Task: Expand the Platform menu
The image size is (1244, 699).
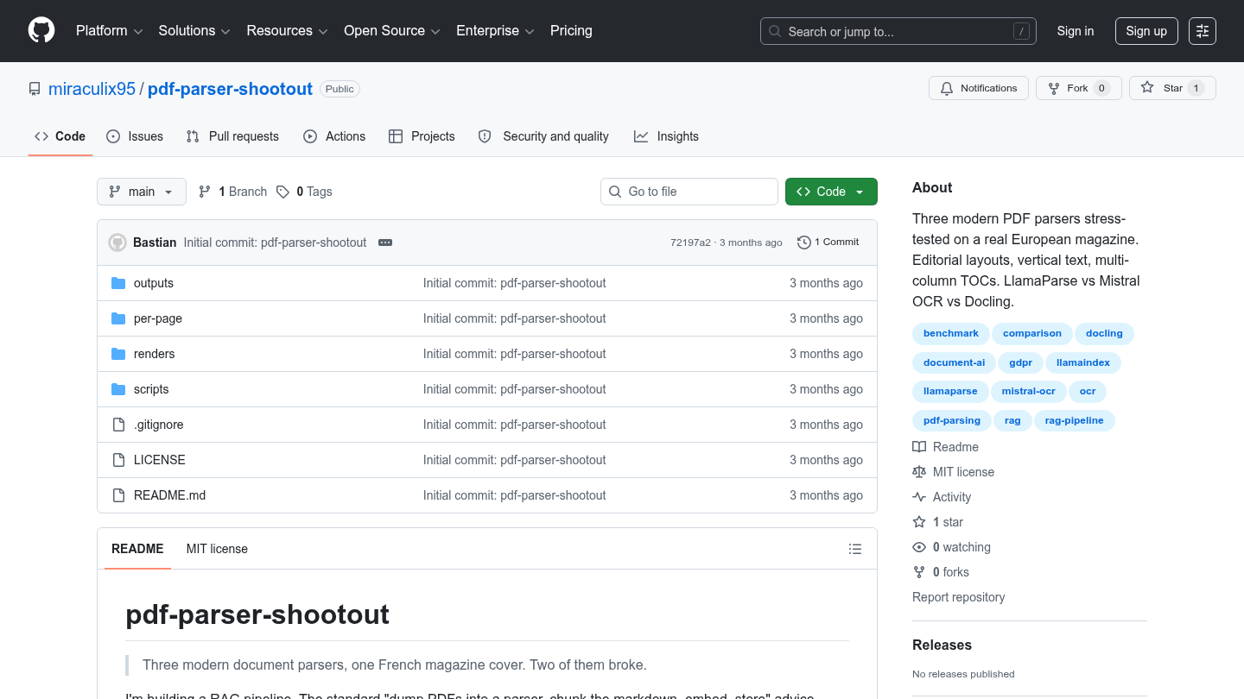Action: click(x=109, y=30)
